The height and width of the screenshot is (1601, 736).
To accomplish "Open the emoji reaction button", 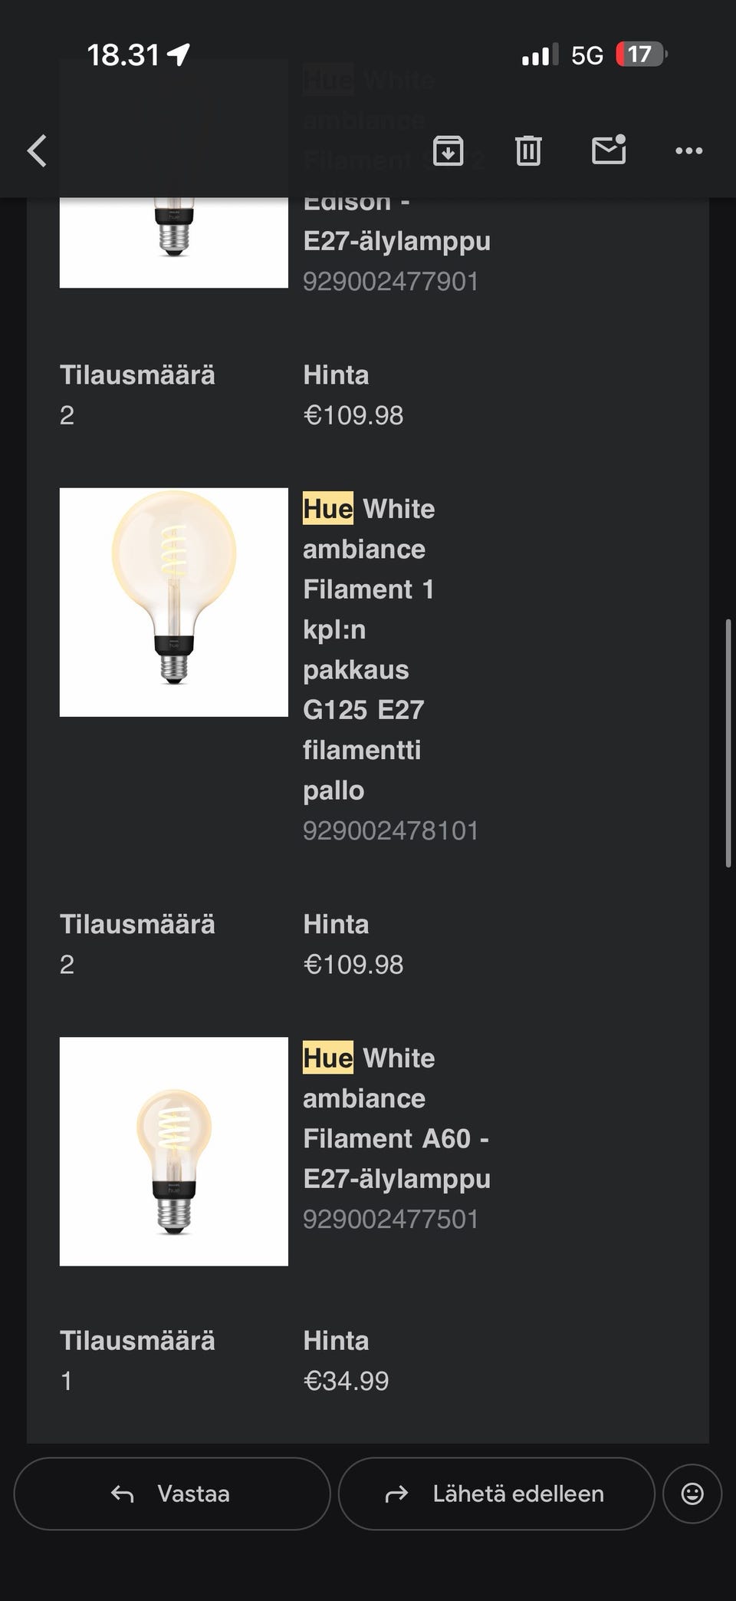I will (692, 1494).
